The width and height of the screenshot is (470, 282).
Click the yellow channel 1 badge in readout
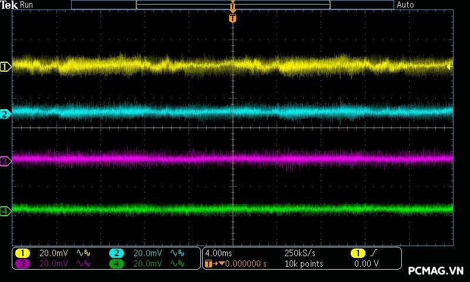click(22, 253)
